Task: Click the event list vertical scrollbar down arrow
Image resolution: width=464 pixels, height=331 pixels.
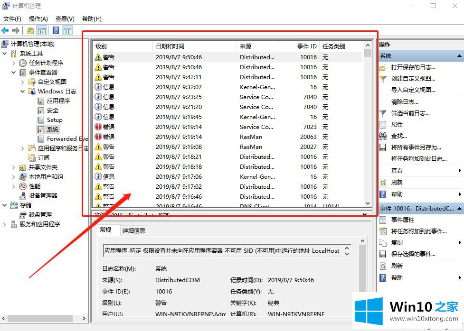Action: [368, 203]
